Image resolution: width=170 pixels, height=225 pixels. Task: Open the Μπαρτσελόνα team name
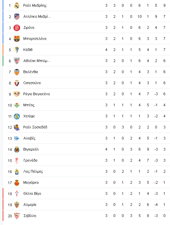click(35, 39)
